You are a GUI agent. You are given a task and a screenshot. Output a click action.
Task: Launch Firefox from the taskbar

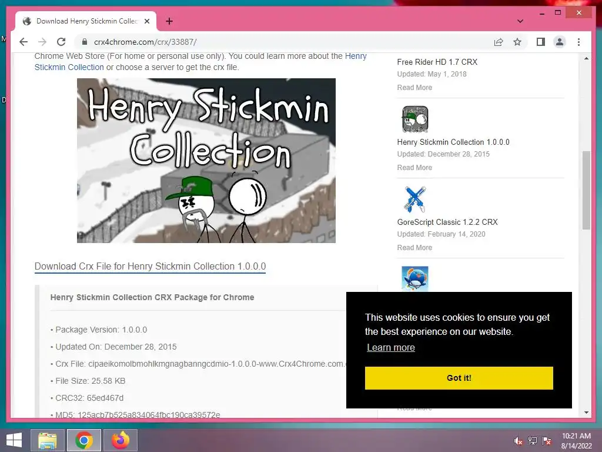tap(121, 440)
